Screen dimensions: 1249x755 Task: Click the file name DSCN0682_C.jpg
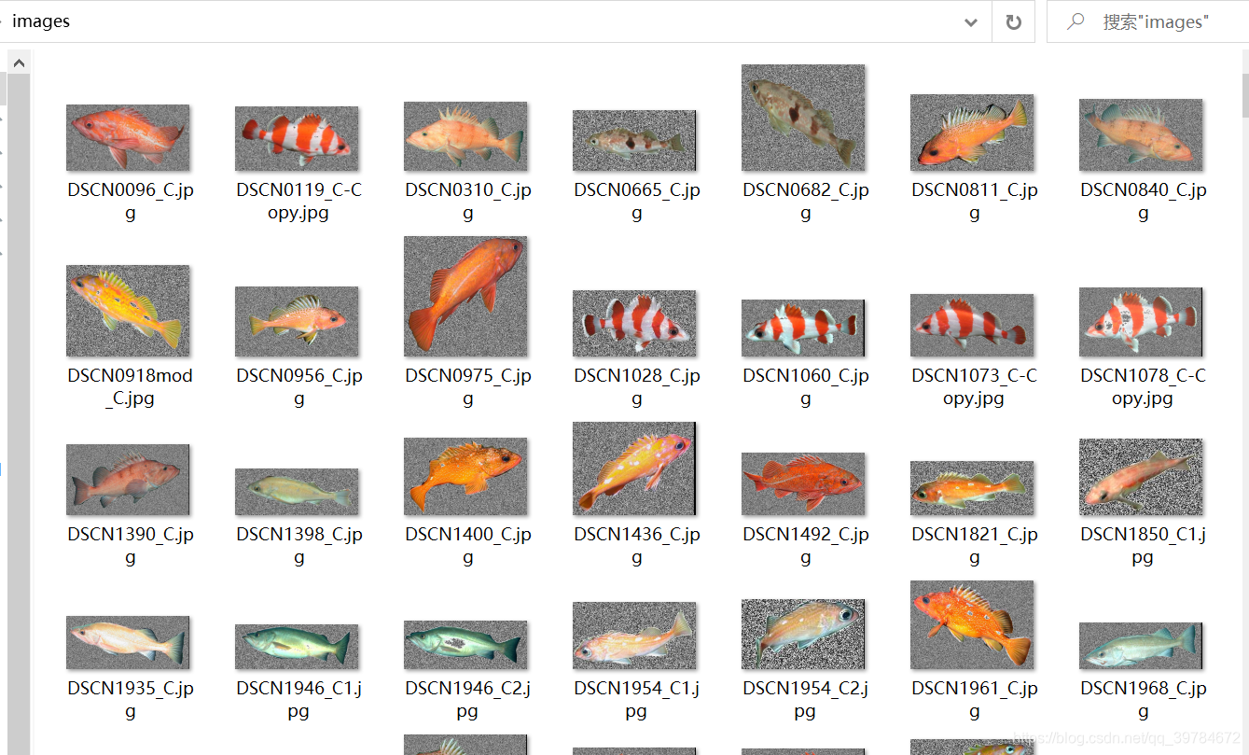(x=806, y=202)
